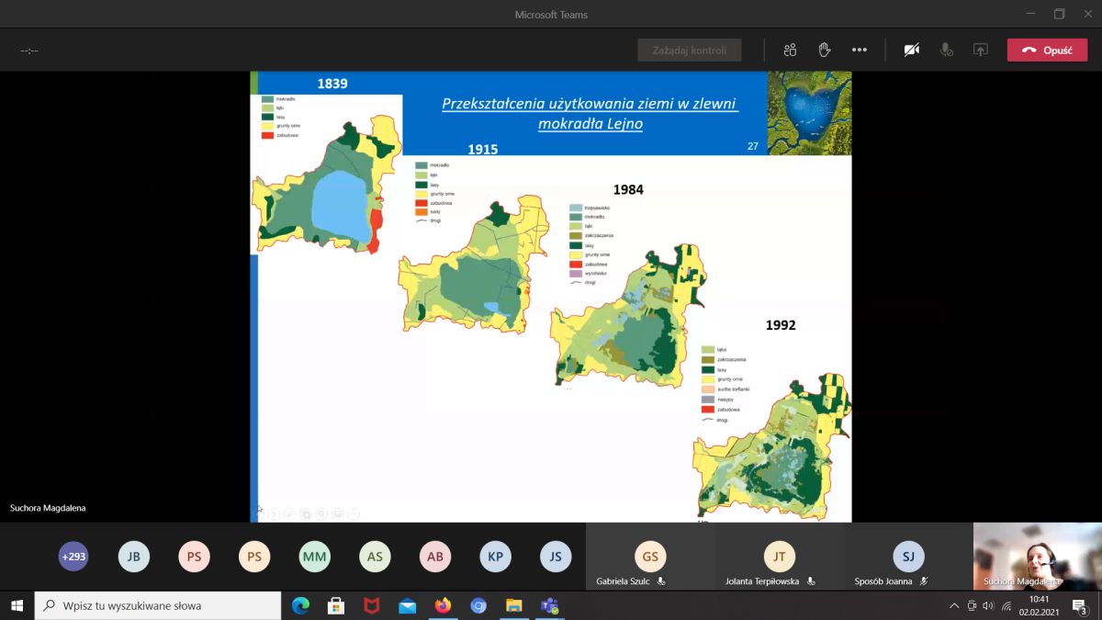Open File Explorer from the taskbar

click(x=514, y=605)
